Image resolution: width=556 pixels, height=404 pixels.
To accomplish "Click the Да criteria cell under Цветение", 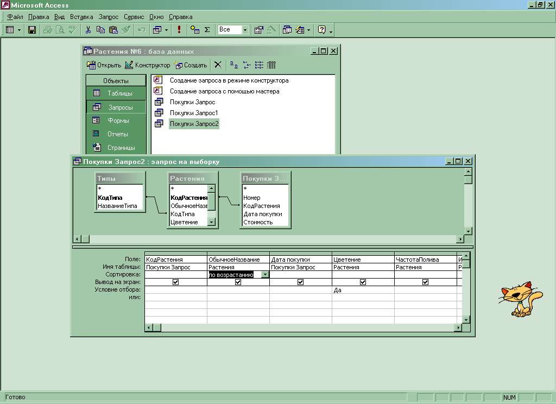I will pyautogui.click(x=363, y=290).
